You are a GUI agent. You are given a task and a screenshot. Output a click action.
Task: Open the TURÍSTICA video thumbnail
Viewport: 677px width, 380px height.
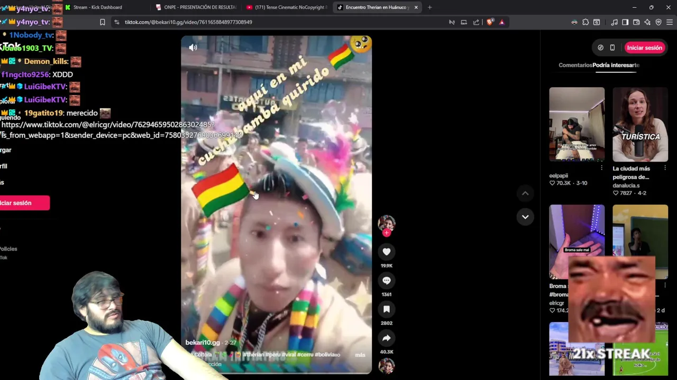pos(641,124)
